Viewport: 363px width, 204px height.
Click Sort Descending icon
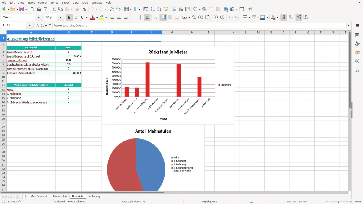159,9
